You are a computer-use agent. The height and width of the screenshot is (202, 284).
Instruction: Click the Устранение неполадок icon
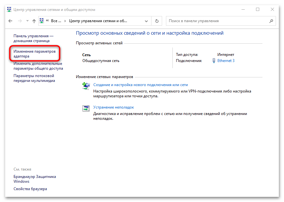[86, 108]
